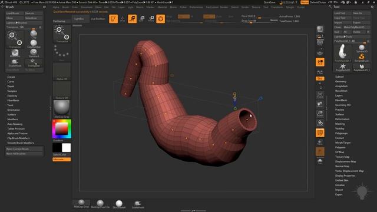The width and height of the screenshot is (377, 212).
Task: Click the Dots stroke type selector
Action: pyautogui.click(x=62, y=52)
